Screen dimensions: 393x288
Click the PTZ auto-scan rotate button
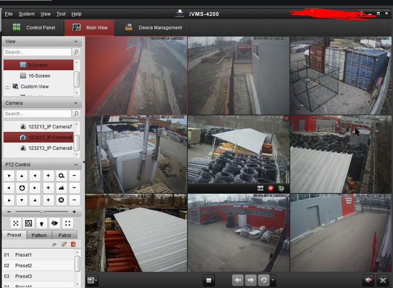pos(22,187)
